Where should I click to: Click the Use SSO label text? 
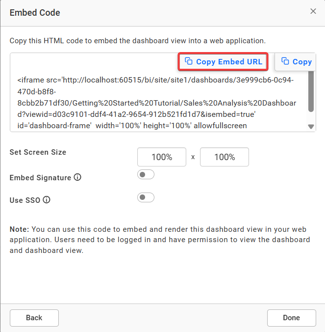(x=25, y=200)
